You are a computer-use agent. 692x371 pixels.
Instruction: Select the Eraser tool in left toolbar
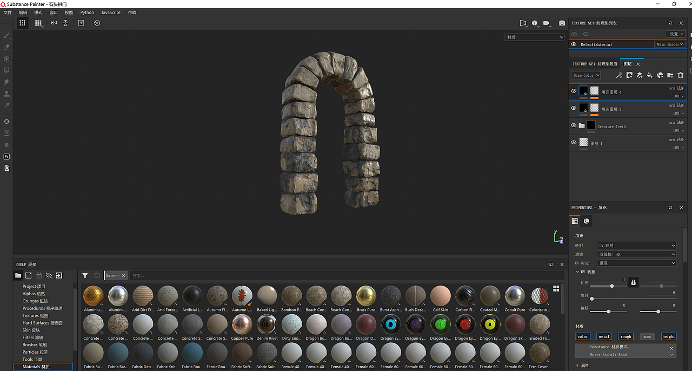(x=6, y=47)
